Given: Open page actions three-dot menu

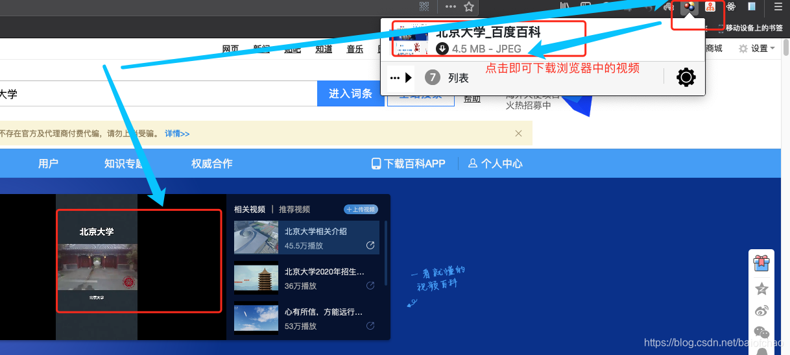Looking at the screenshot, I should 451,7.
